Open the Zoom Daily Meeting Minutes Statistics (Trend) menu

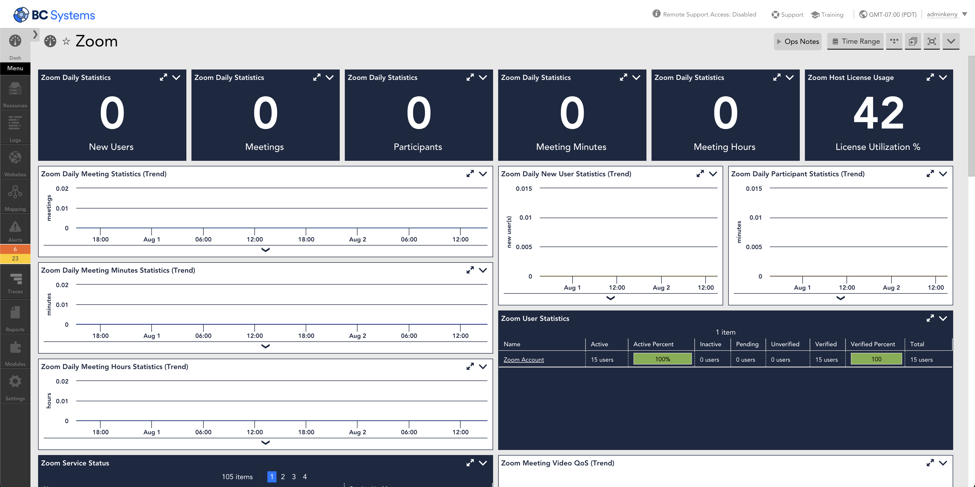click(x=483, y=270)
